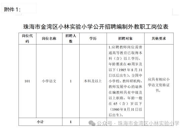Select the 学历 header cell
The width and height of the screenshot is (185, 131).
(93, 39)
